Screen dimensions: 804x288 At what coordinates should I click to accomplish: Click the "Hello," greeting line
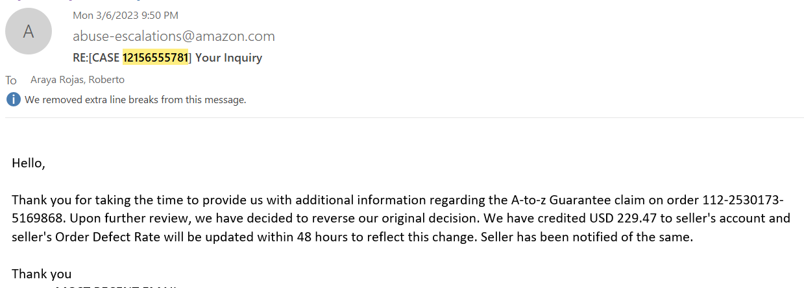(29, 163)
